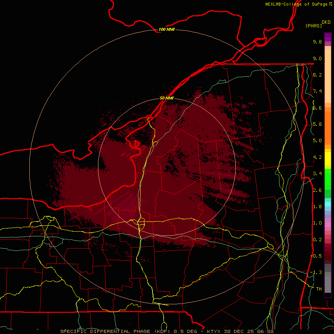Screen dimensions: 334x334
Task: Pick the bright green segment of the color scale
Action: pos(328,179)
